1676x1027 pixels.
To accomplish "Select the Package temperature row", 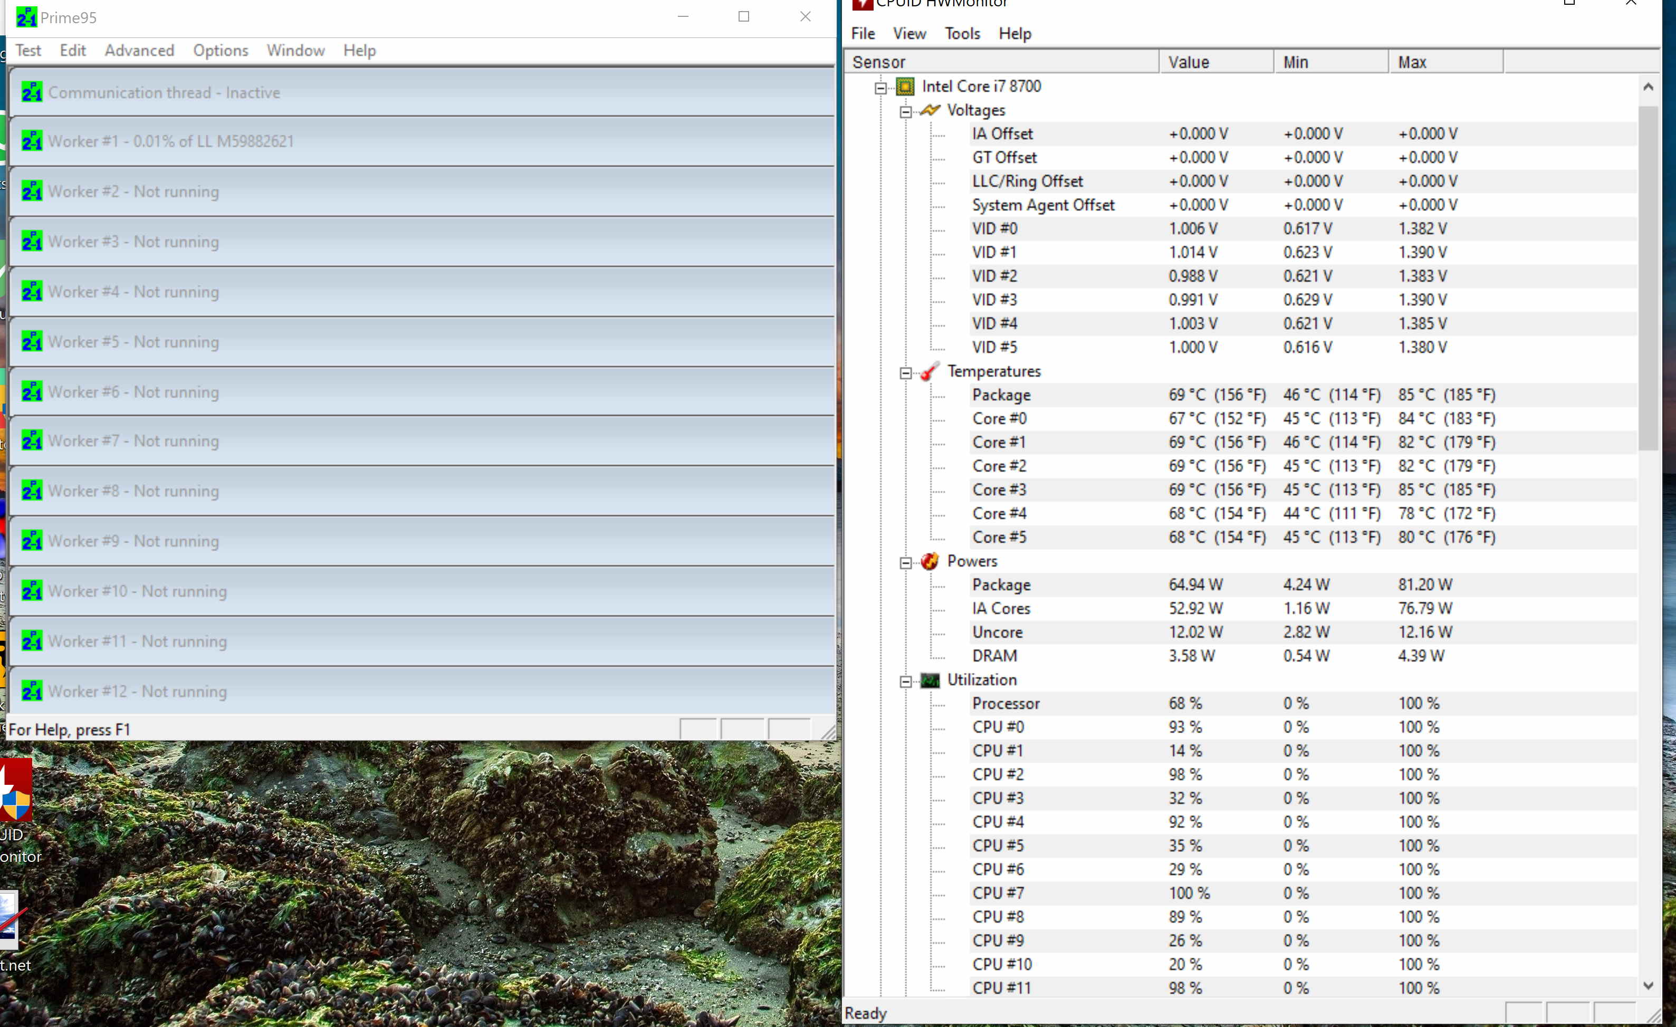I will pos(1303,395).
